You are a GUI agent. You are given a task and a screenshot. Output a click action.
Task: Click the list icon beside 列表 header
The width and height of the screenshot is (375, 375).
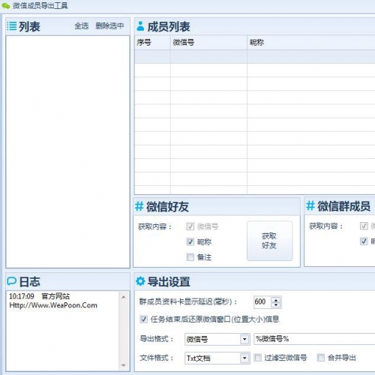[12, 26]
